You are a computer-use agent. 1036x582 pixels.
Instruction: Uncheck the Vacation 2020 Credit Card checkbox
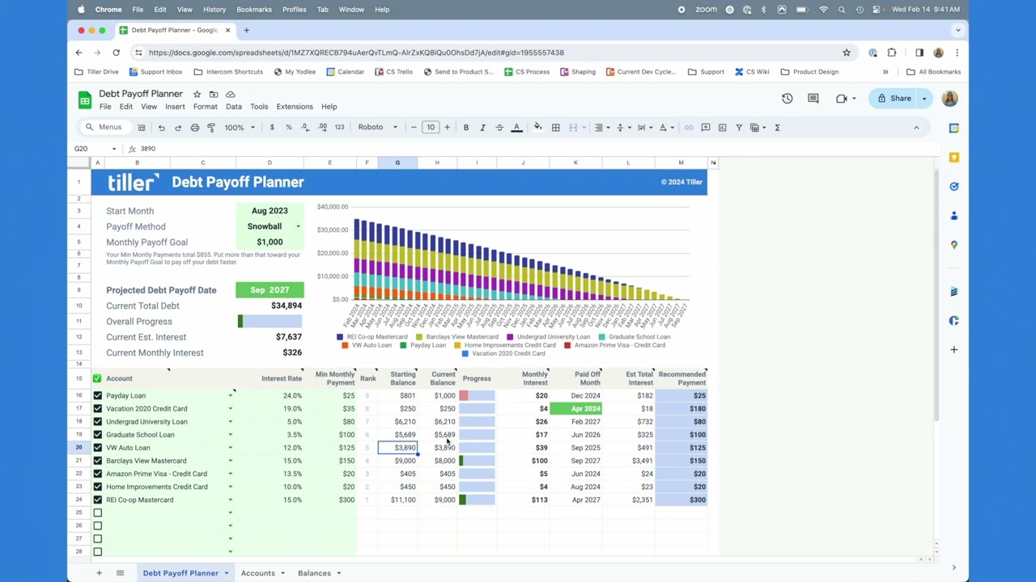(x=97, y=409)
